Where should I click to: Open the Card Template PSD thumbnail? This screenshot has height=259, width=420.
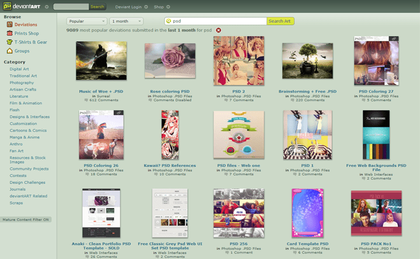307,213
